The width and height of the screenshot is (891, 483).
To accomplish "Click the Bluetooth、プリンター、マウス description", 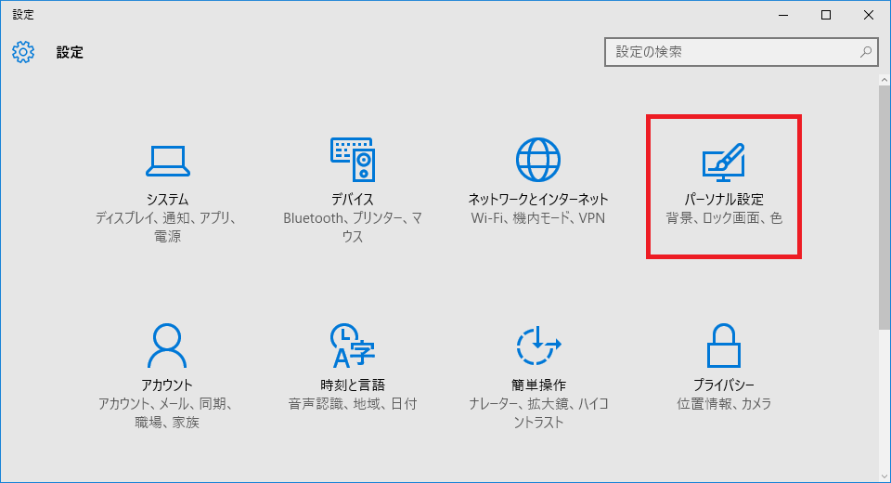I will coord(353,228).
